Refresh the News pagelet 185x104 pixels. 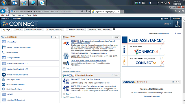112,37
